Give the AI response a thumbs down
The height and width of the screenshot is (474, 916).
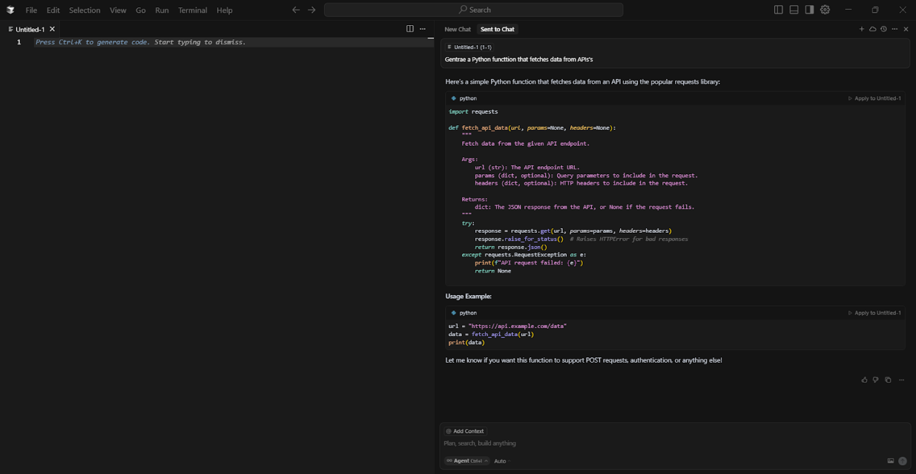pyautogui.click(x=875, y=379)
